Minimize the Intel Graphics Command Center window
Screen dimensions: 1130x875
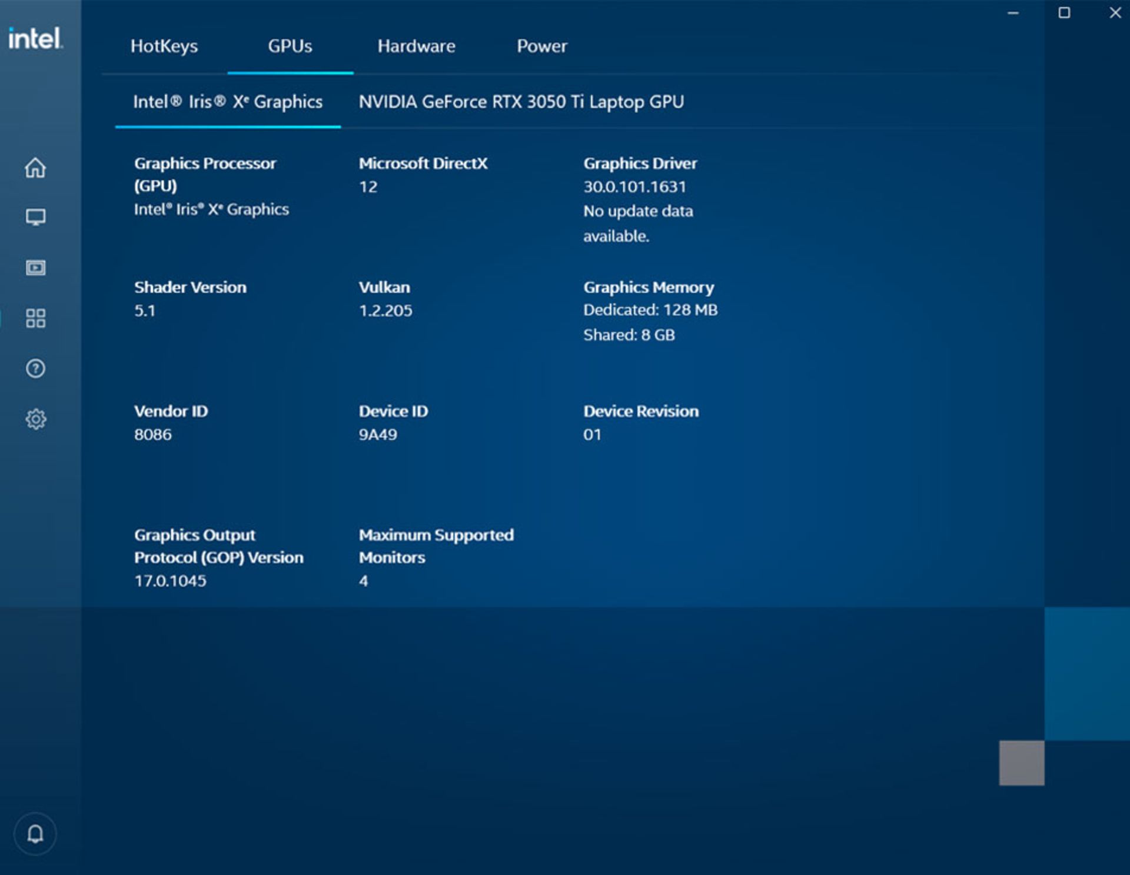pos(1013,13)
